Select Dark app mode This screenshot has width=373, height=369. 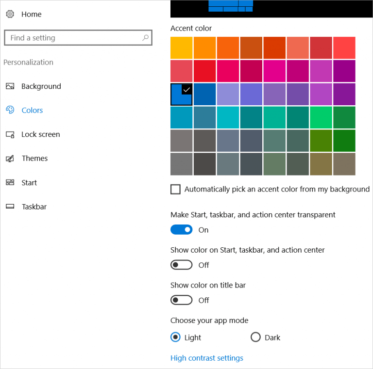pyautogui.click(x=255, y=337)
